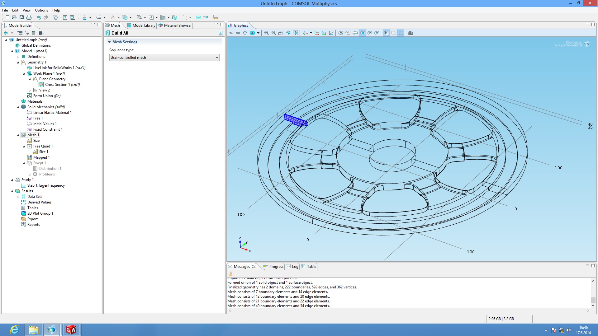This screenshot has height=336, width=598.
Task: Select the 3D Plot Group 1 node
Action: point(40,213)
